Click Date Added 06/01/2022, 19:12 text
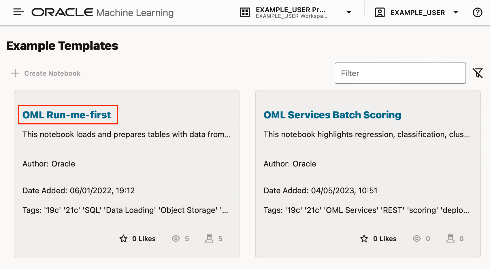Viewport: 490px width, 269px height. coord(79,191)
